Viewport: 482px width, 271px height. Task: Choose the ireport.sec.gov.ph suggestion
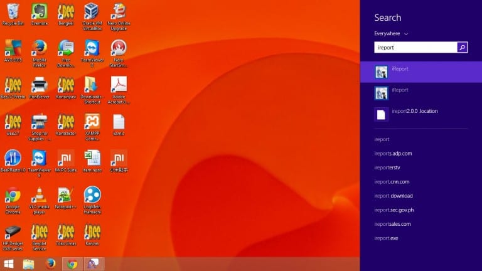coord(394,210)
